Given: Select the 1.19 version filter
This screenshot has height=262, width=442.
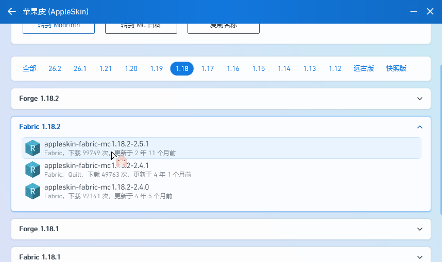Looking at the screenshot, I should point(157,69).
